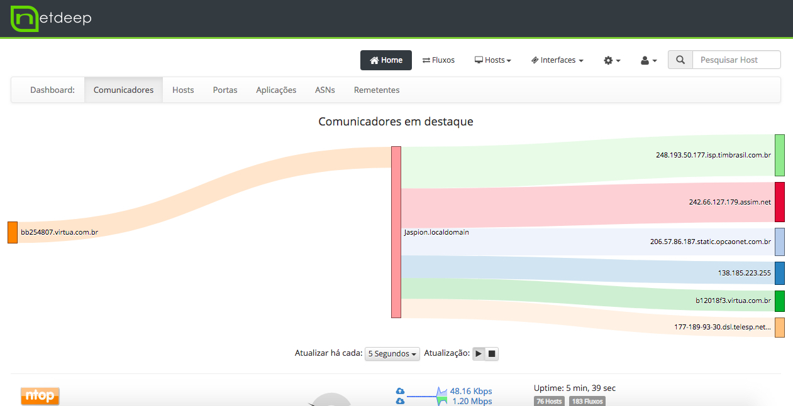
Task: Select the Remetentes tab
Action: 377,90
